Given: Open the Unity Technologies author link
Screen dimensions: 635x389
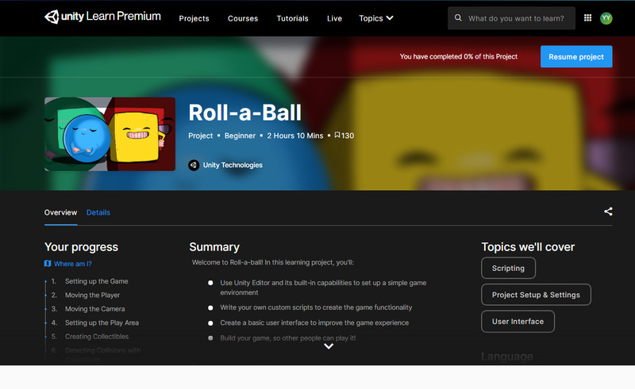Looking at the screenshot, I should coord(233,165).
